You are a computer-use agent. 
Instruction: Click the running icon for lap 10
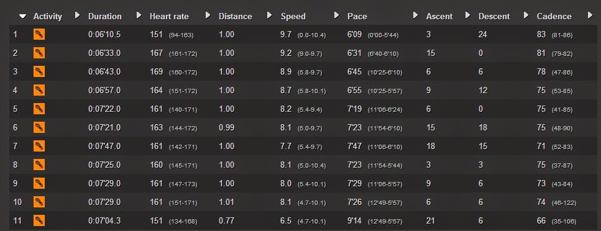[39, 202]
